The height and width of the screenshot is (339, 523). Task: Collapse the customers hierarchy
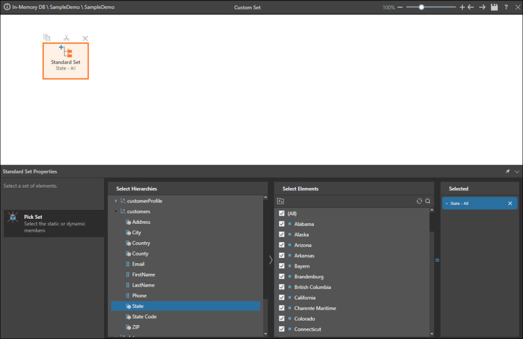116,212
